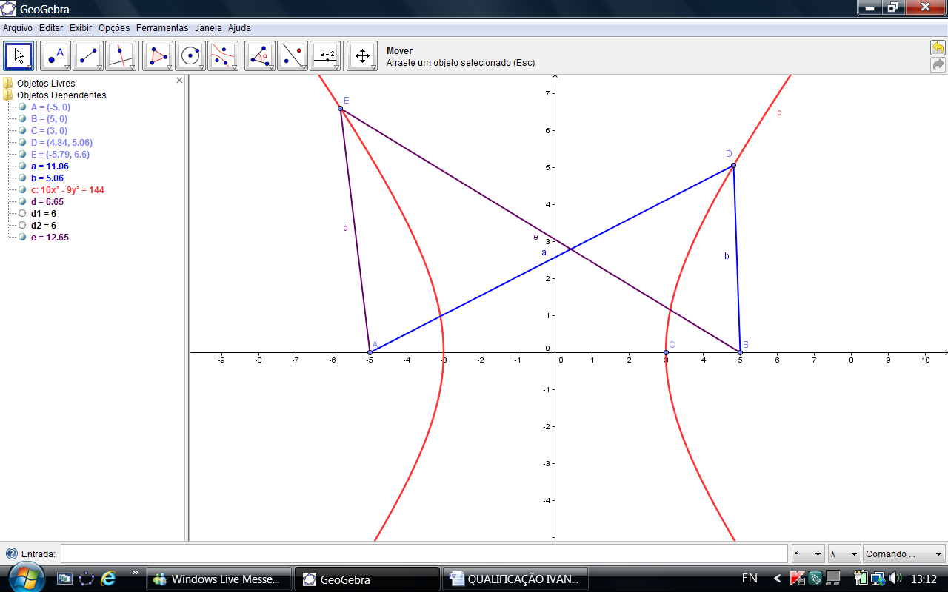
Task: Click the Objetos Livres folder icon
Action: (8, 84)
